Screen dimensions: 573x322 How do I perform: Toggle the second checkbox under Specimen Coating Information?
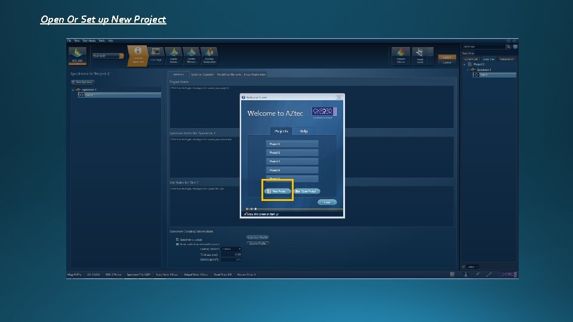click(177, 244)
